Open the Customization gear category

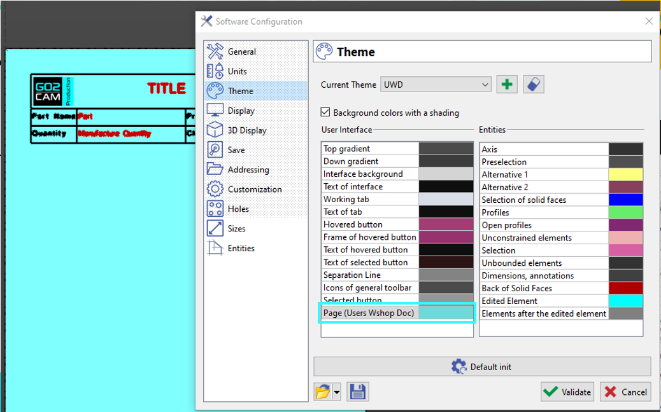coord(254,189)
